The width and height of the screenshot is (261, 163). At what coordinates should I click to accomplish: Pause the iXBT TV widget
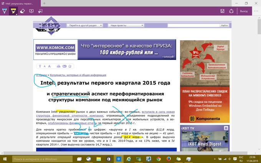226,128
